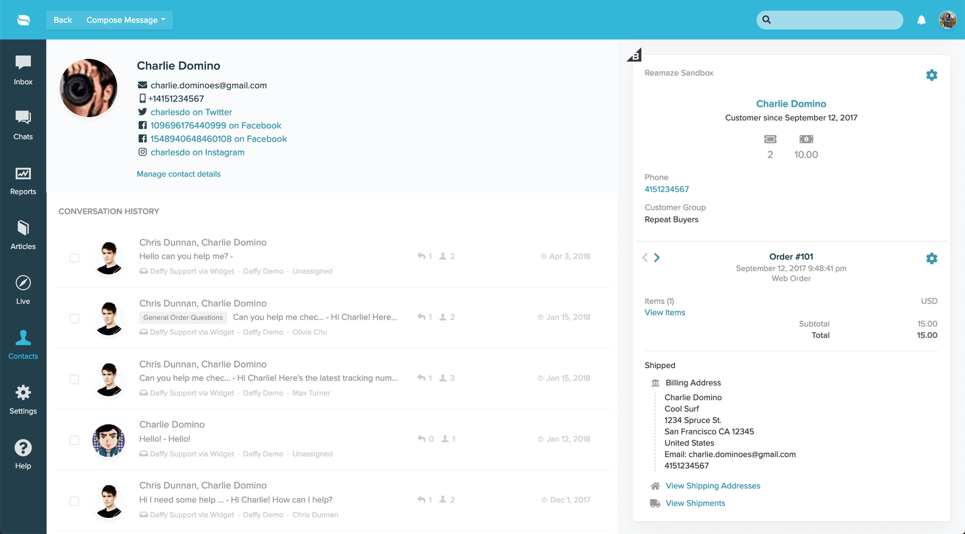The height and width of the screenshot is (534, 965).
Task: Open the Chats section
Action: (x=23, y=124)
